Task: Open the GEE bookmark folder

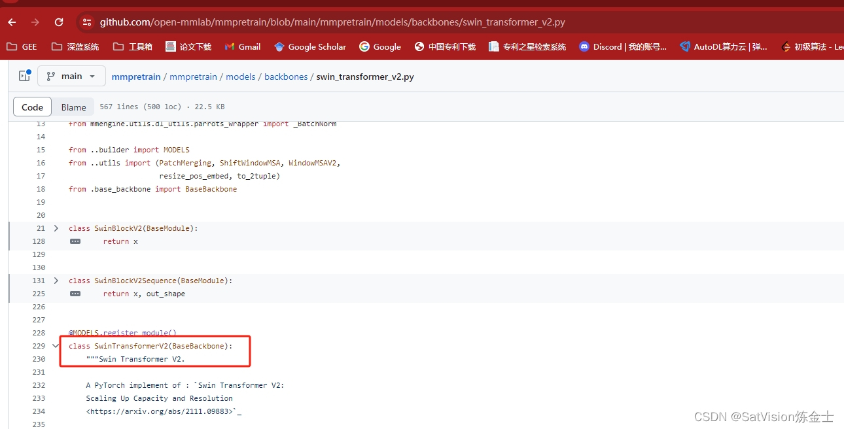Action: click(22, 46)
